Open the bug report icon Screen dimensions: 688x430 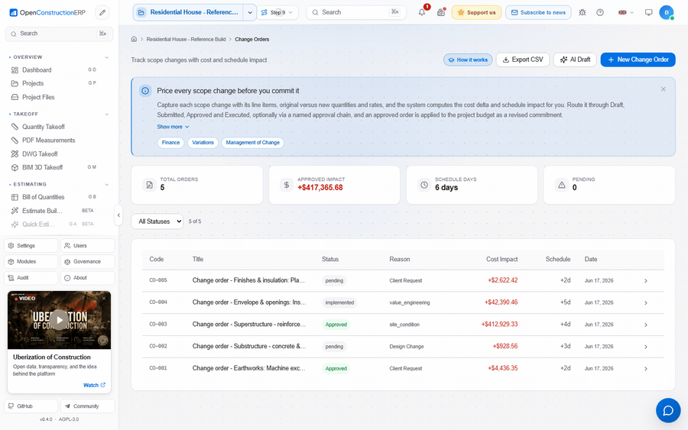[583, 12]
